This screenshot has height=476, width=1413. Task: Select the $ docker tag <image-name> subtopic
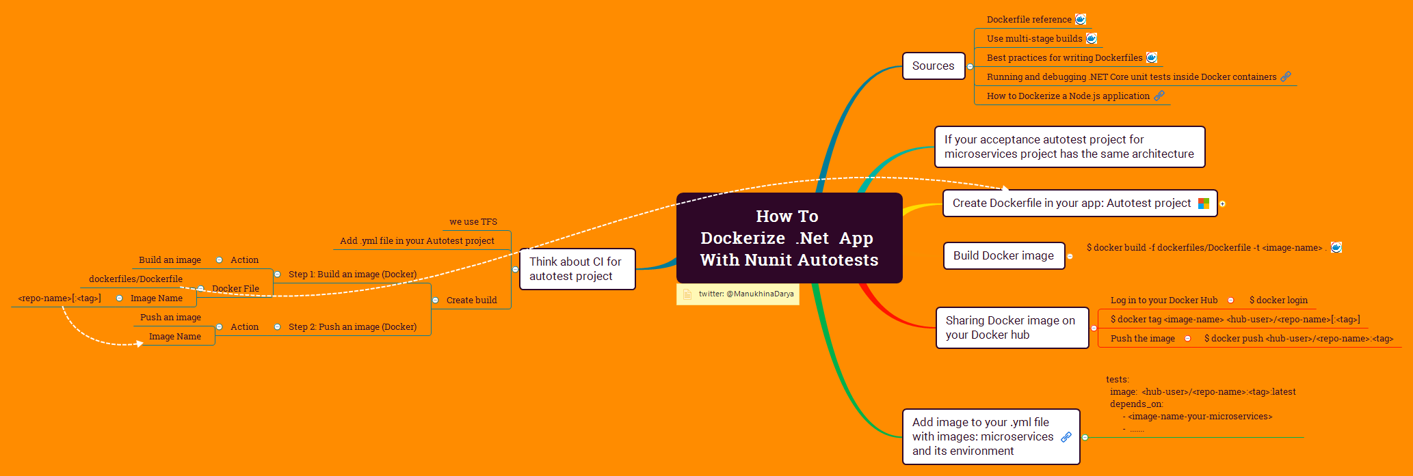tap(1234, 320)
